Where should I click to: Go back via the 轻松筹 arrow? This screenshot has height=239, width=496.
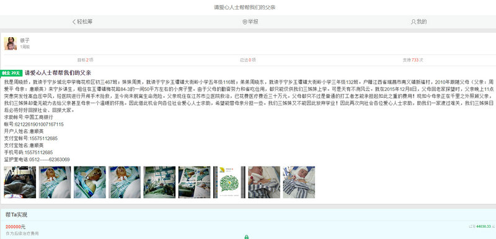click(x=82, y=22)
